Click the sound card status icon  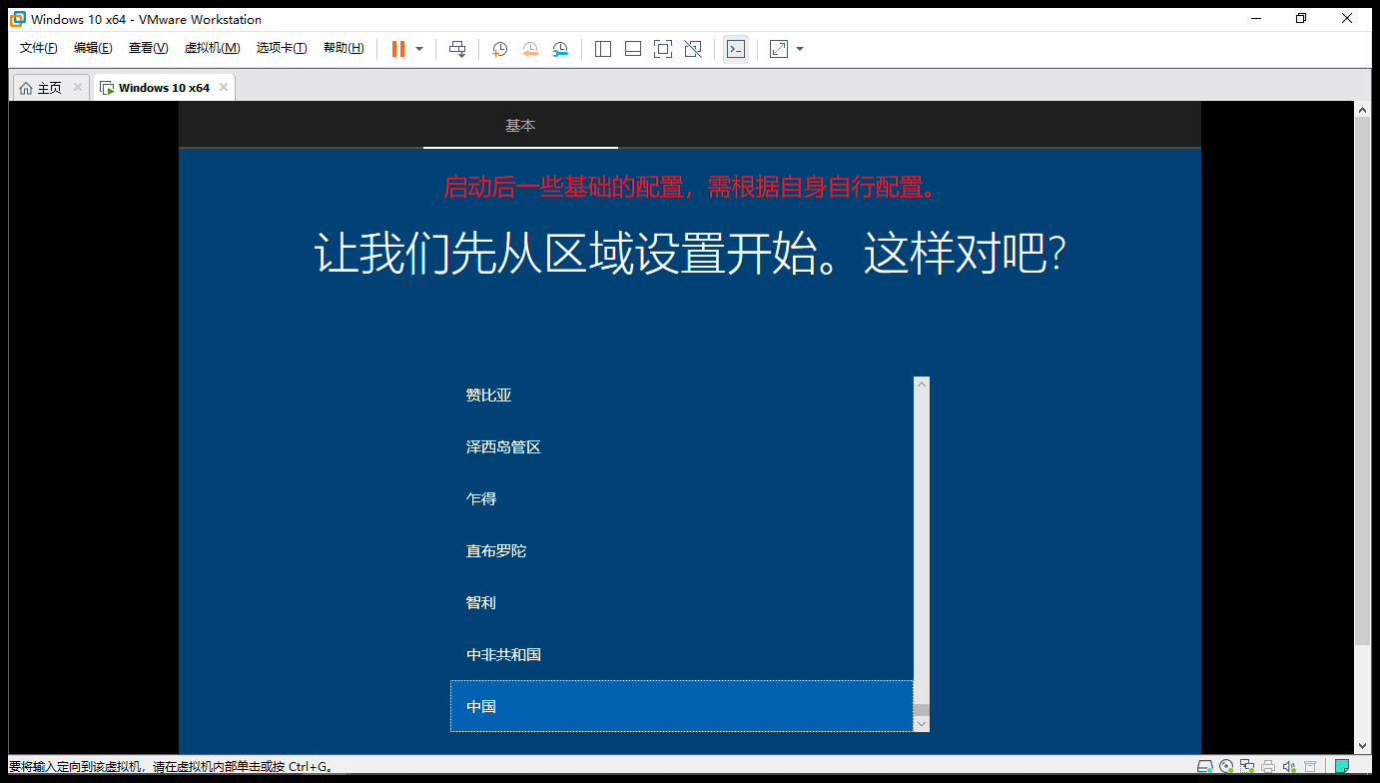[x=1289, y=767]
